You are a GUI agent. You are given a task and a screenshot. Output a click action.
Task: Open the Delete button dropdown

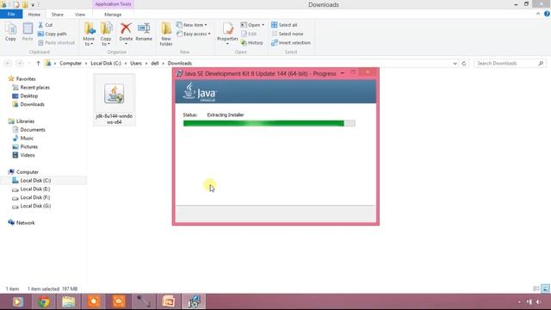pyautogui.click(x=126, y=44)
